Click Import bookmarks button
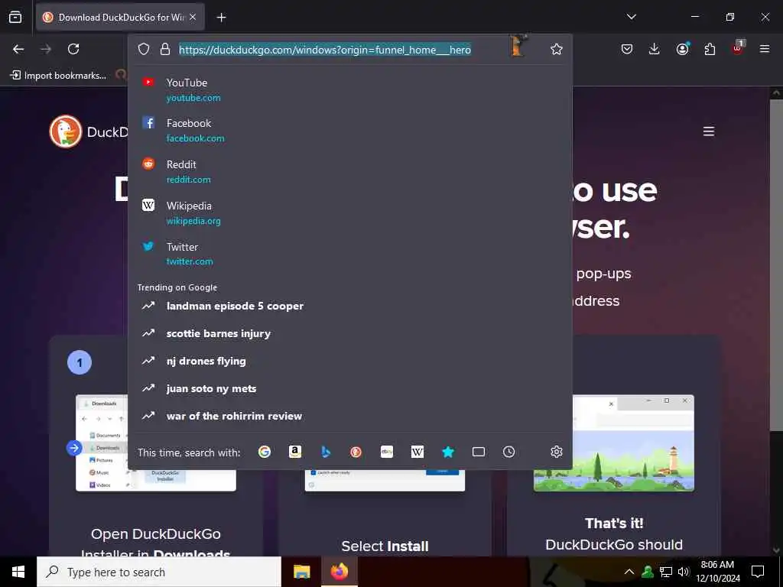This screenshot has width=783, height=587. 58,76
